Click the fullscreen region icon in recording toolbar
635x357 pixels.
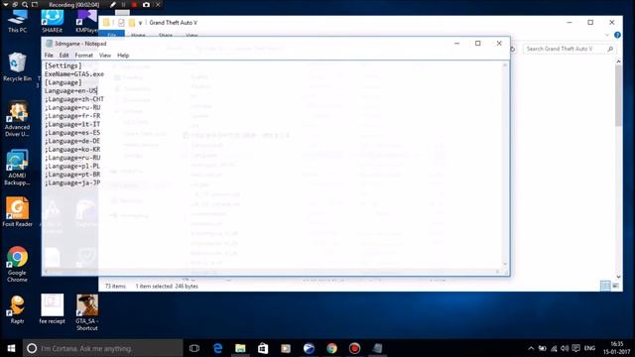point(35,4)
